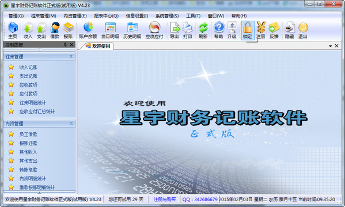The width and height of the screenshot is (345, 207).
Task: Open the 借款 loan toolbar icon
Action: coord(55,30)
